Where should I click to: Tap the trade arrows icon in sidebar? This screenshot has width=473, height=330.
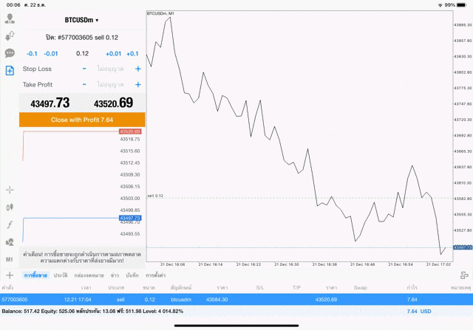(x=10, y=36)
